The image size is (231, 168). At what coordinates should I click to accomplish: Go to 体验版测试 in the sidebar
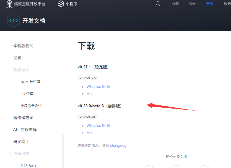pyautogui.click(x=23, y=46)
